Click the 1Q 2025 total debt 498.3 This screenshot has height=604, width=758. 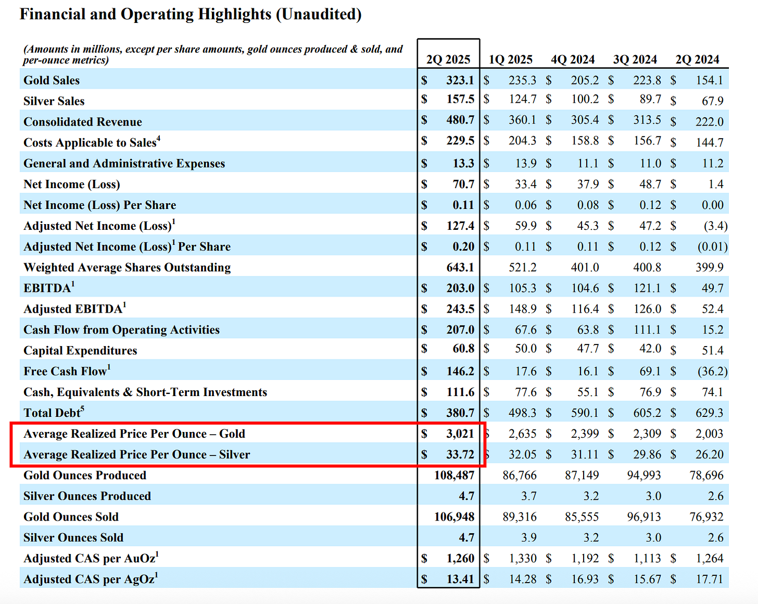pyautogui.click(x=523, y=413)
